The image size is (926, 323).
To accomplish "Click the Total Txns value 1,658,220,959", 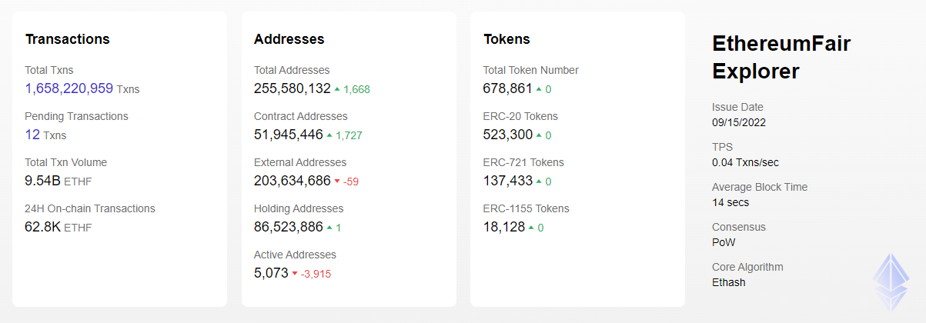I will point(69,88).
